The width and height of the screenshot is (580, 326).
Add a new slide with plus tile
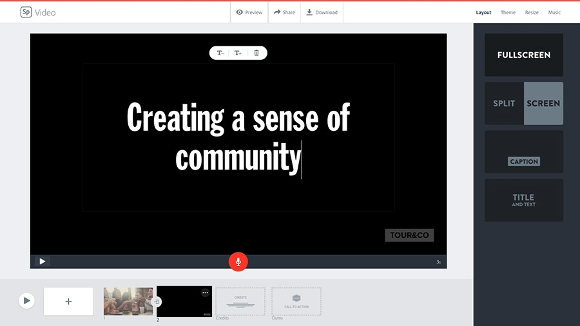tap(68, 302)
